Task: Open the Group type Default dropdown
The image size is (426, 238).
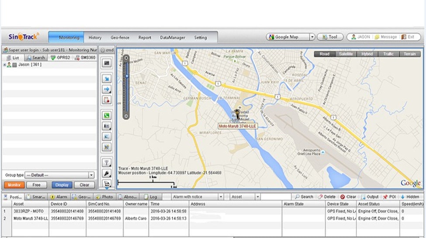Action: pyautogui.click(x=91, y=175)
